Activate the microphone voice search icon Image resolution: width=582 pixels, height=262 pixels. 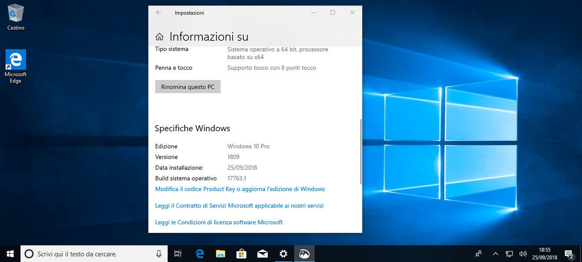click(159, 254)
